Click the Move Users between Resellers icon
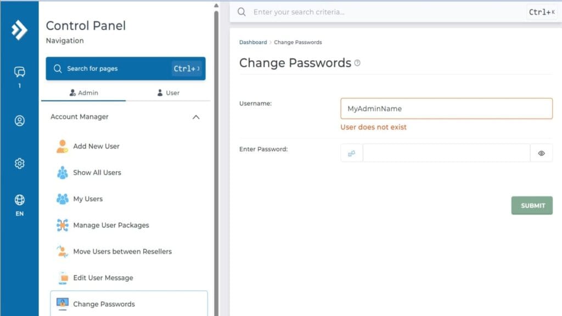The height and width of the screenshot is (316, 562). [x=61, y=251]
